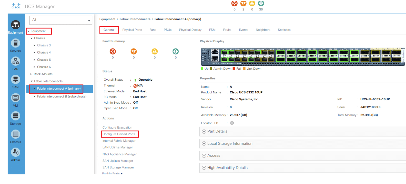Viewport: 406px width, 184px height.
Task: Click the green Operable status arrow
Action: [135, 80]
